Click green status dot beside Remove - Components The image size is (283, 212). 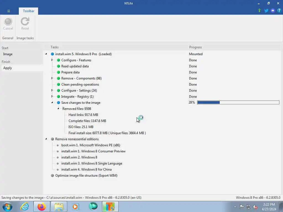coord(59,78)
